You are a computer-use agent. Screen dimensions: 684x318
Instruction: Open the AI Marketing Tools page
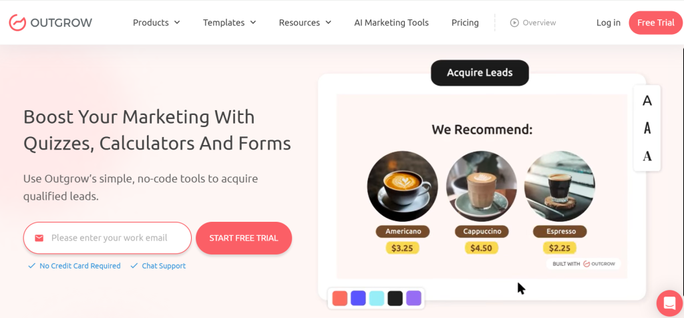coord(391,23)
